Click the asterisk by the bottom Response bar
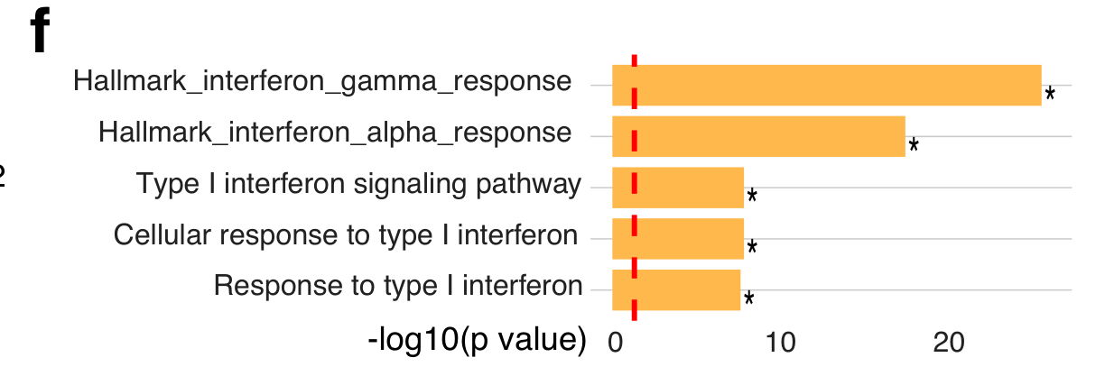 pyautogui.click(x=748, y=298)
